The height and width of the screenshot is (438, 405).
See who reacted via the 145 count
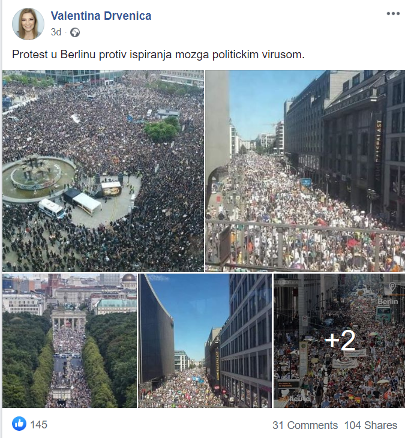point(39,425)
